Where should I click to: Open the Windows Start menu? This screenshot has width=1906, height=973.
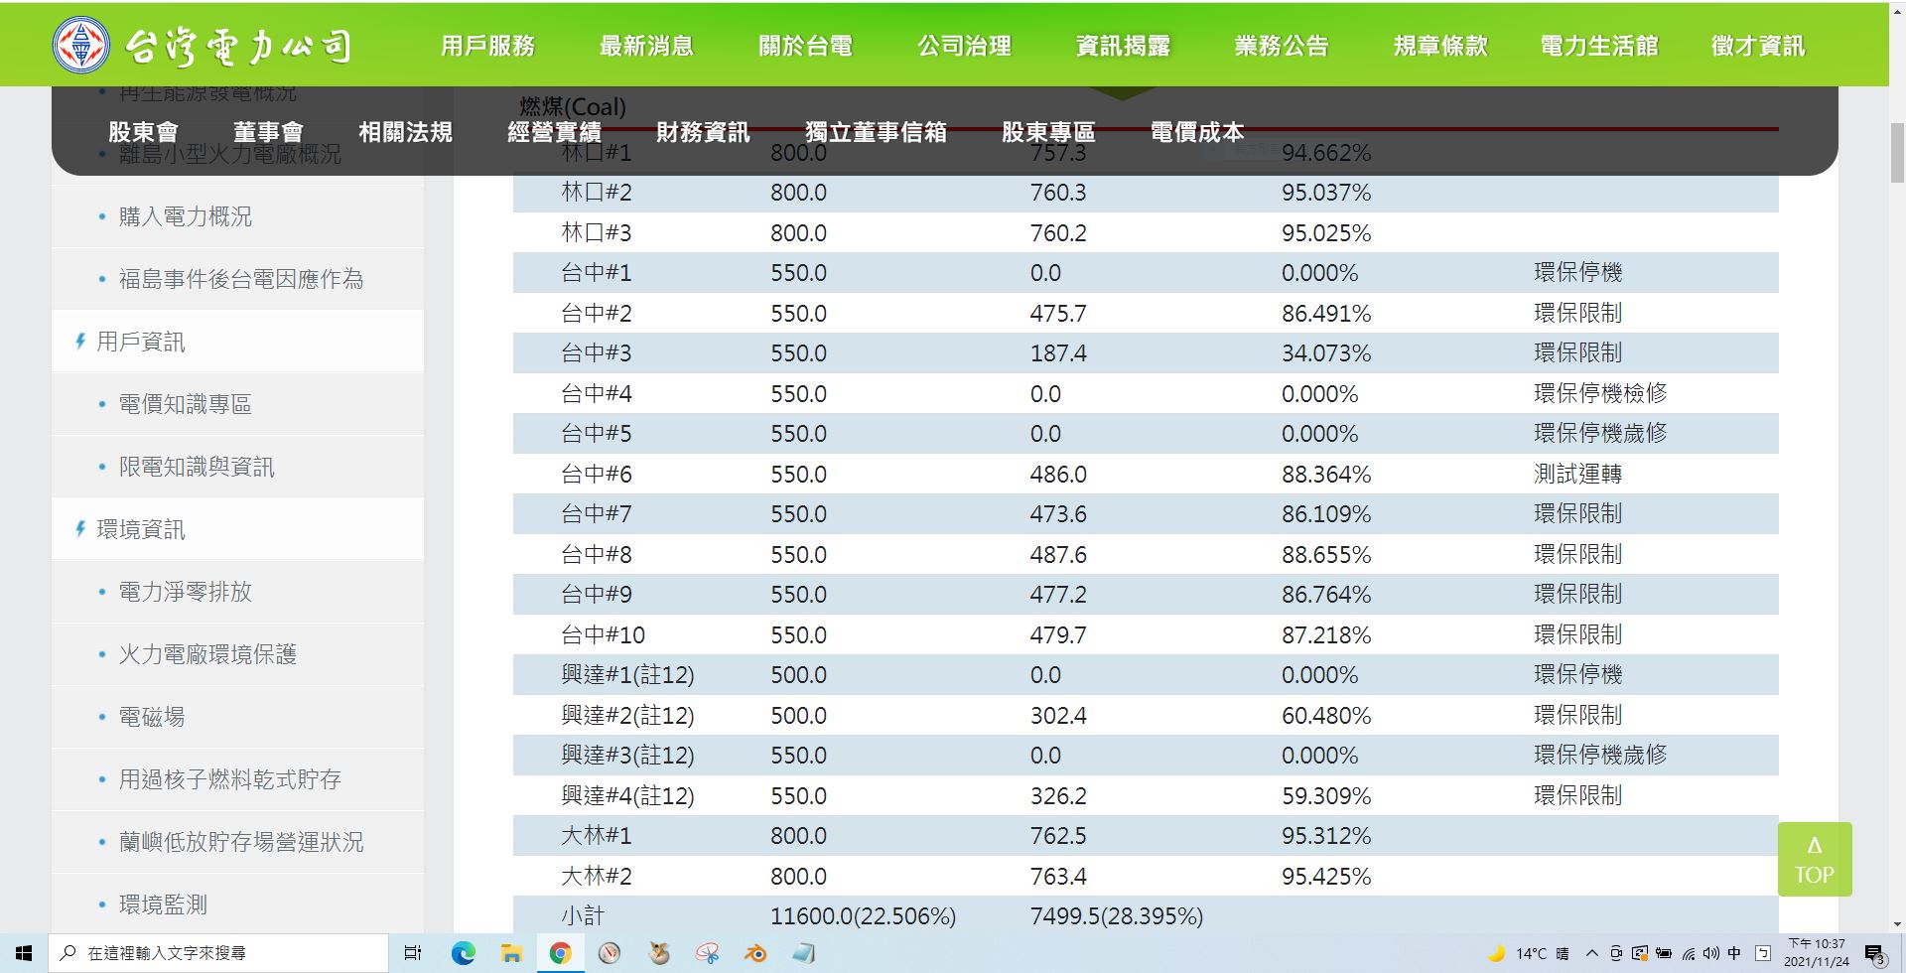pos(24,953)
